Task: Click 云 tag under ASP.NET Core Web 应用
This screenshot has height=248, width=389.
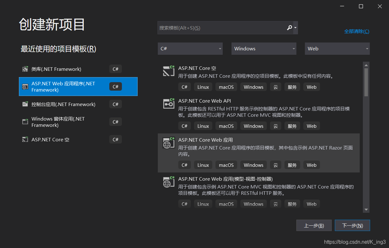Action: click(x=276, y=165)
